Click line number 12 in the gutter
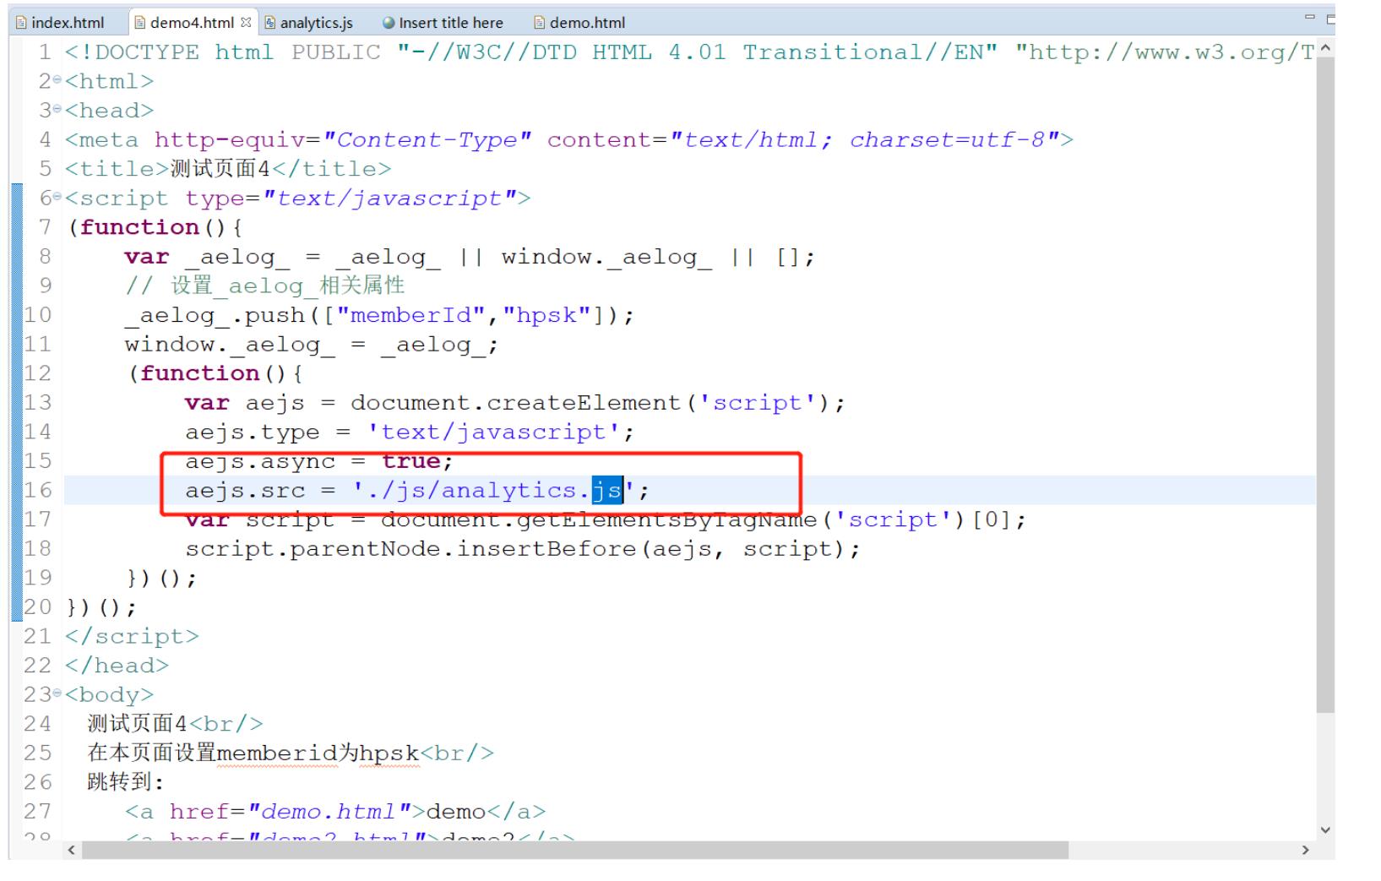1381x881 pixels. [x=37, y=373]
